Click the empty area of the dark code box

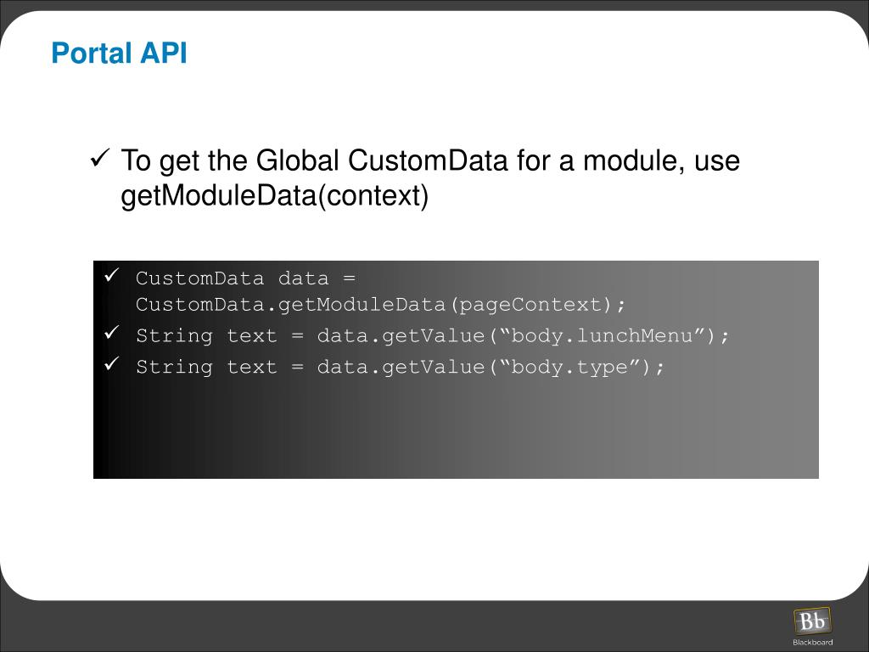pos(456,428)
